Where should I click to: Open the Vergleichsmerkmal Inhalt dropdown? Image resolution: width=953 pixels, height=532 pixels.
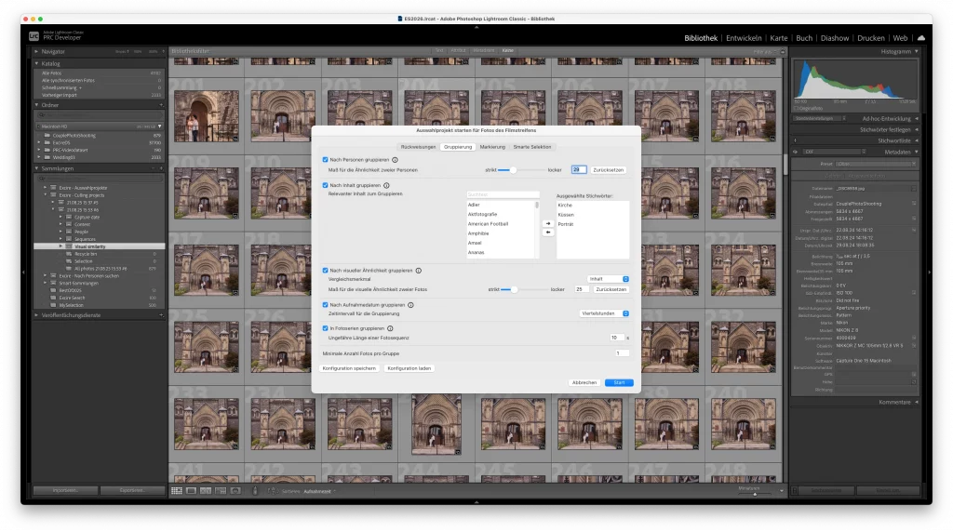tap(609, 279)
